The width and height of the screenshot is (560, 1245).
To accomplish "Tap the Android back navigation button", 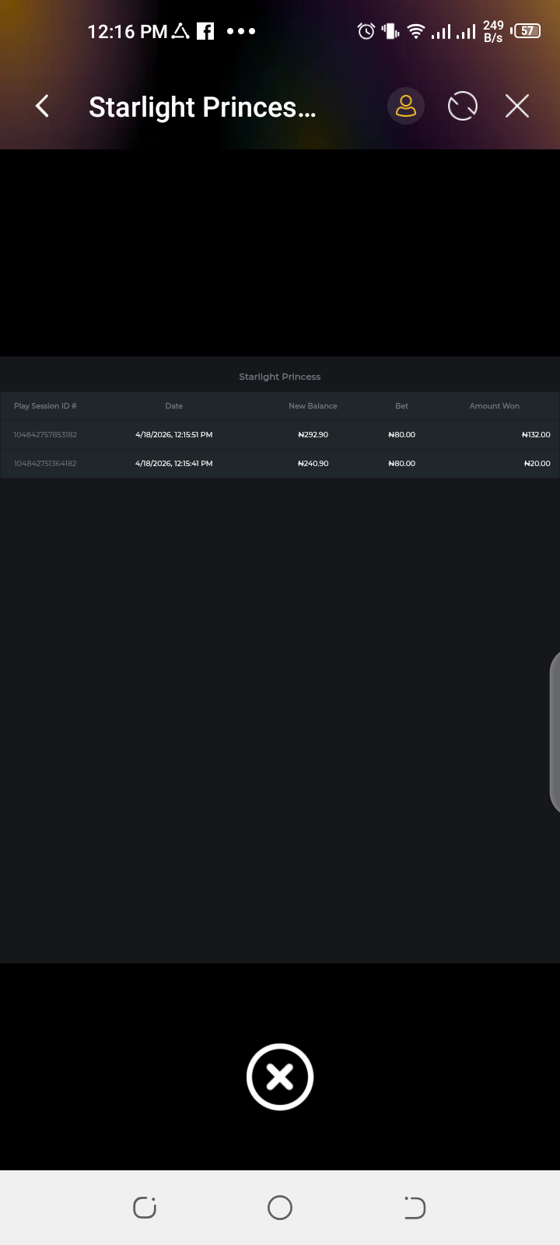I will click(x=415, y=1208).
